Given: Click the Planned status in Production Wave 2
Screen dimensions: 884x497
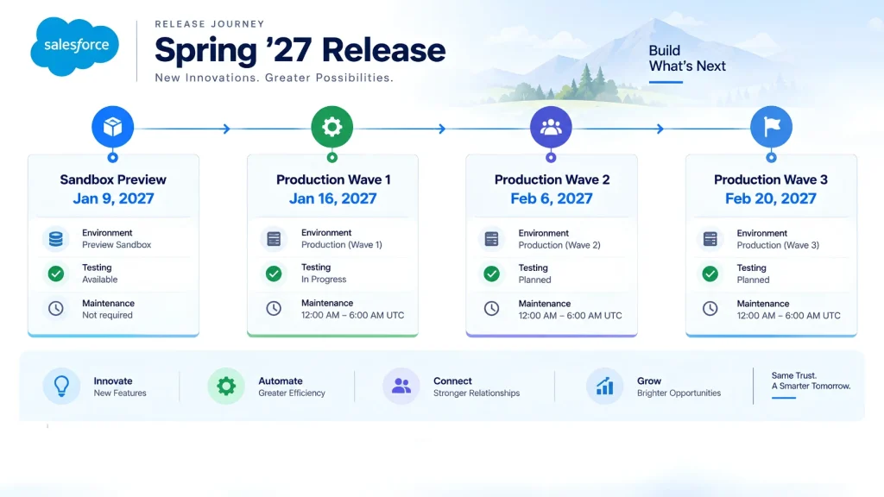Looking at the screenshot, I should pyautogui.click(x=534, y=280).
